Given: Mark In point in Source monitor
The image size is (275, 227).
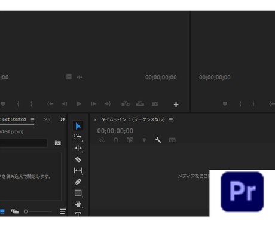Looking at the screenshot, I should 18,104.
